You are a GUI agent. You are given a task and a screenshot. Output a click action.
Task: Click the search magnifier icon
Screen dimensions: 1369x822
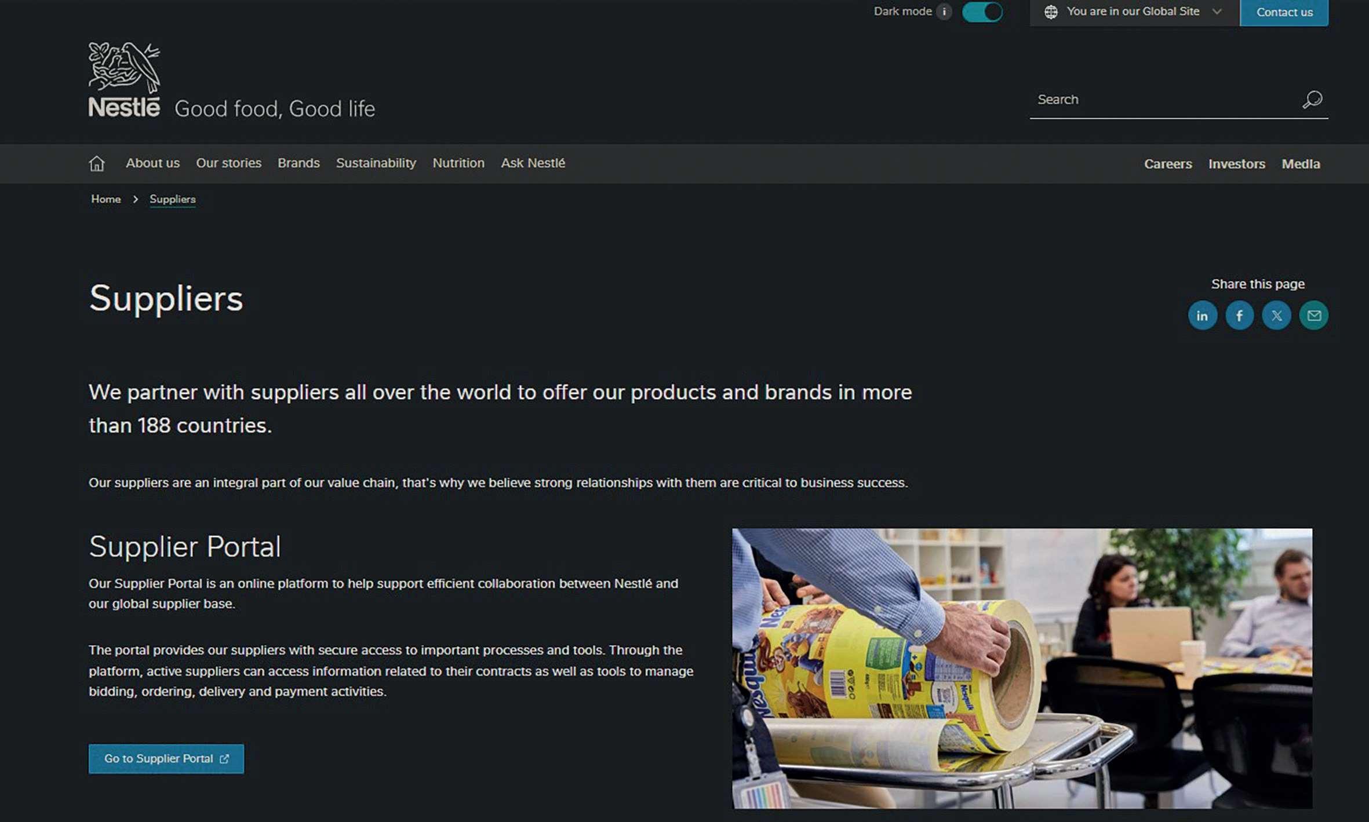1312,100
